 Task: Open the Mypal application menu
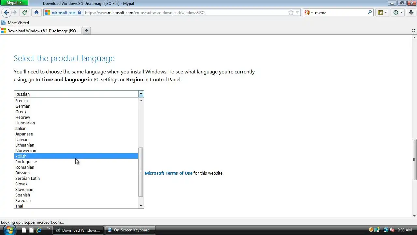pos(14,3)
